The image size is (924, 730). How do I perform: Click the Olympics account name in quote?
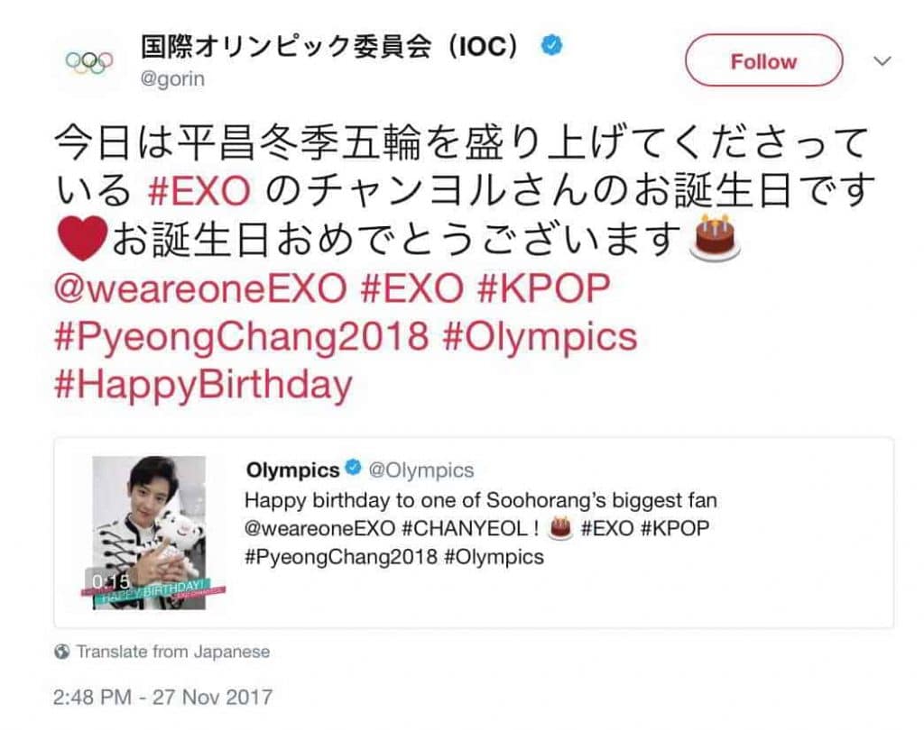pos(292,470)
